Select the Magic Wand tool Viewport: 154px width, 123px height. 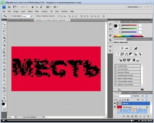4,34
